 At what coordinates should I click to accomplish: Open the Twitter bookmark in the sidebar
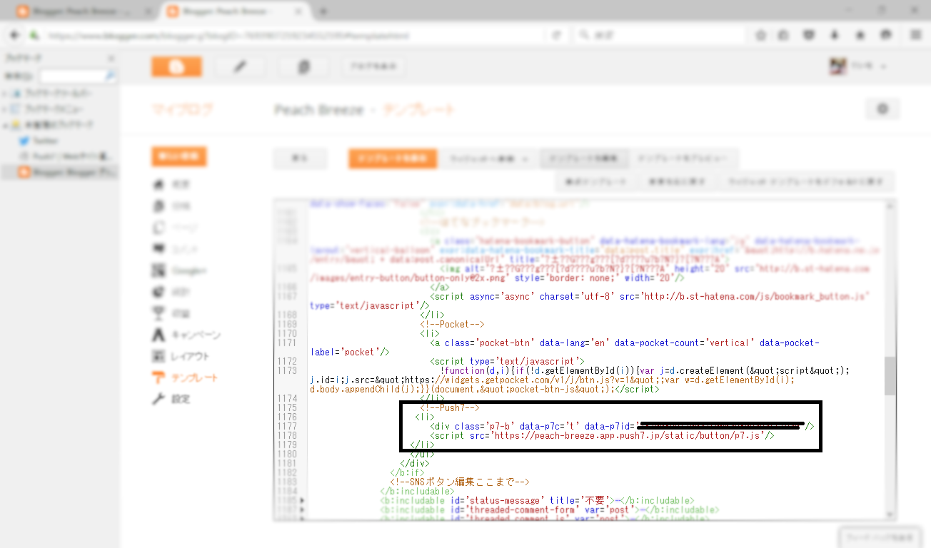coord(39,141)
